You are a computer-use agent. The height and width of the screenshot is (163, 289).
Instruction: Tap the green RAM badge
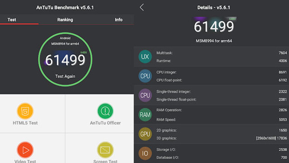tap(145, 115)
